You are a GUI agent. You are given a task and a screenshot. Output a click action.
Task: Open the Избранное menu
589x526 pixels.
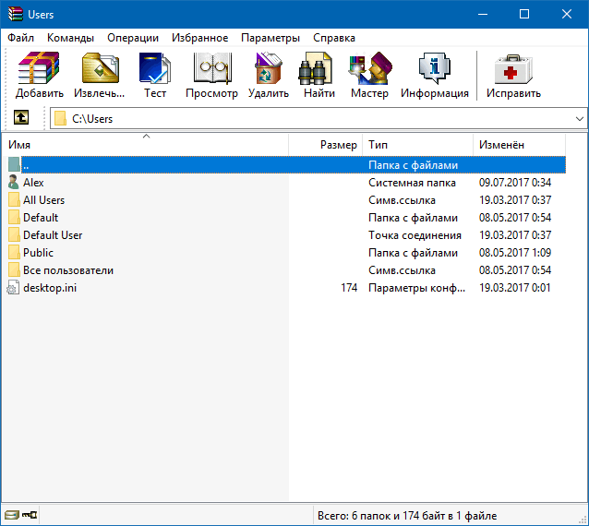pos(199,38)
